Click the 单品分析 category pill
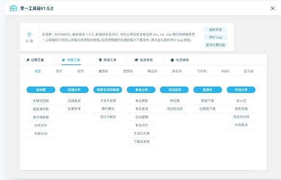The image size is (281, 180). coord(141,90)
